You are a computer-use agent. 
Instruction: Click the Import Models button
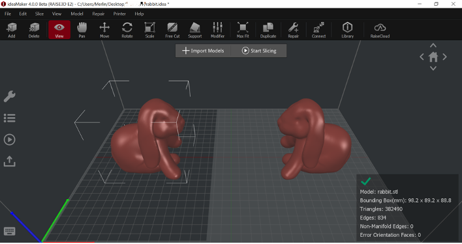click(203, 51)
